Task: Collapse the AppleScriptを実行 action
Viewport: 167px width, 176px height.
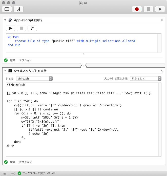Action: 5,20
